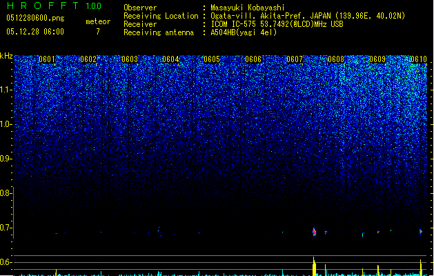Click the Receiving Location line text
The image size is (434, 276).
point(264,16)
